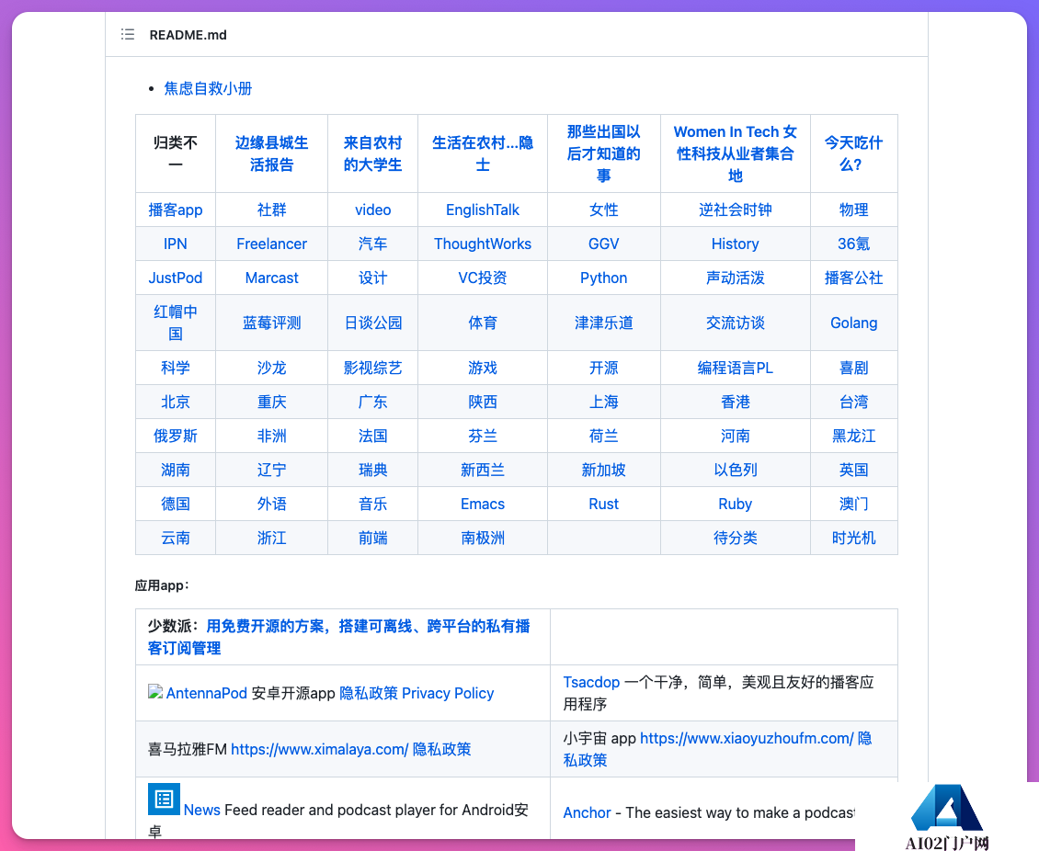Image resolution: width=1039 pixels, height=851 pixels.
Task: Open the ThoughtWorks category link
Action: (483, 244)
